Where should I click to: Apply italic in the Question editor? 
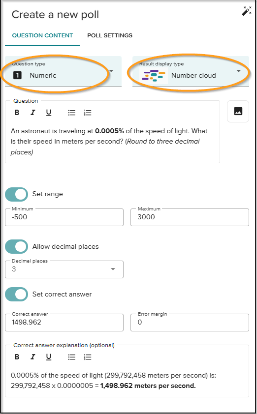point(33,113)
